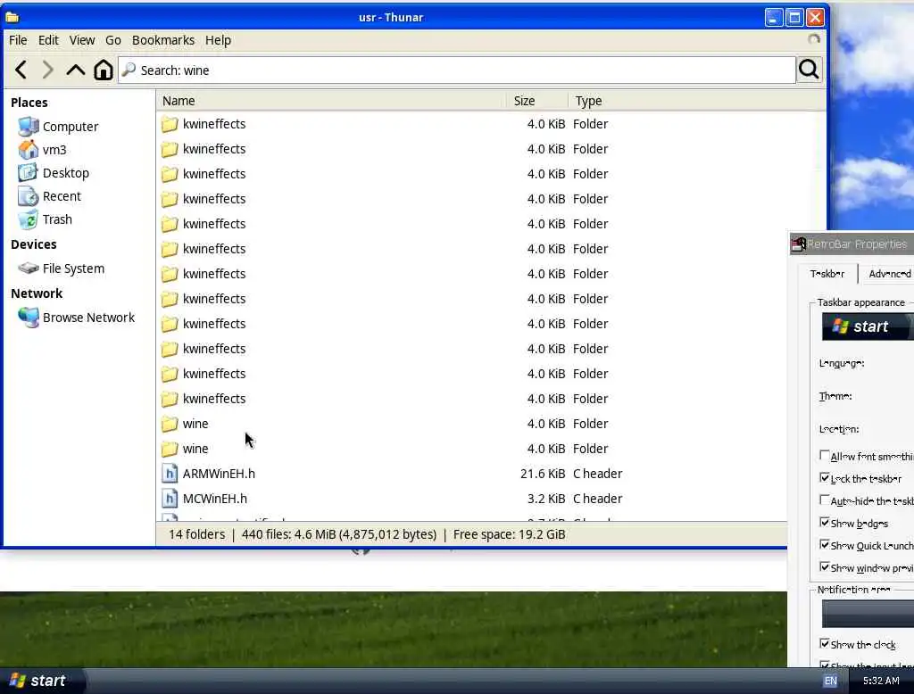Click '14 folders' in the status bar
The height and width of the screenshot is (694, 914).
(x=196, y=534)
